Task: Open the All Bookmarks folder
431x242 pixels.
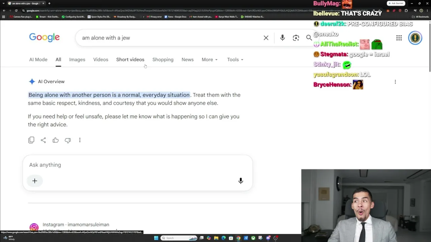Action: [x=421, y=16]
